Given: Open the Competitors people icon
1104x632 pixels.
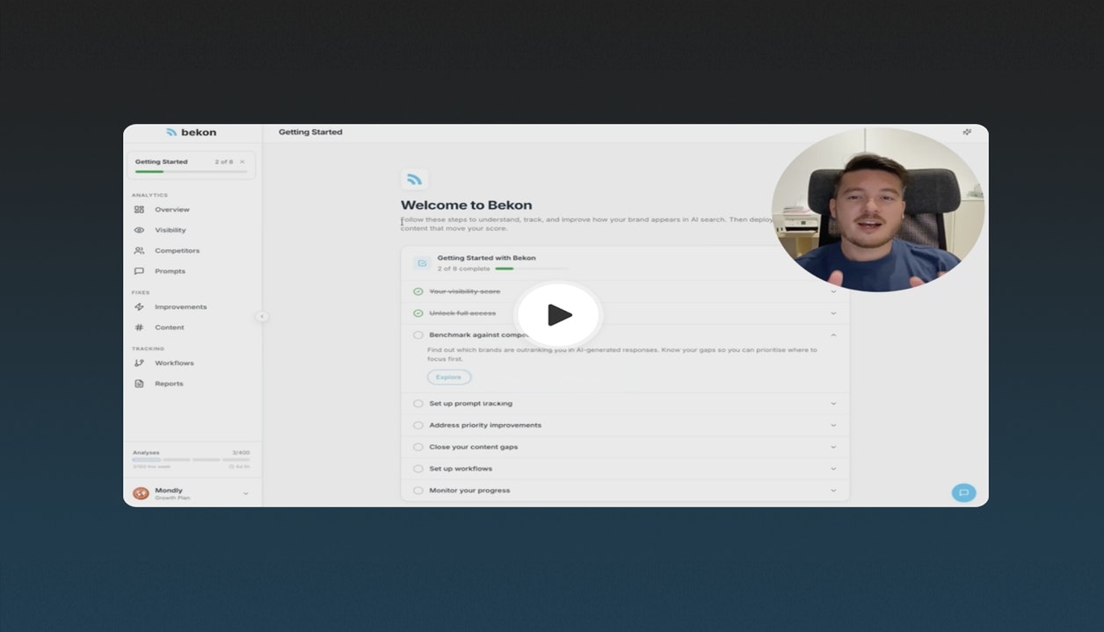Looking at the screenshot, I should point(139,251).
